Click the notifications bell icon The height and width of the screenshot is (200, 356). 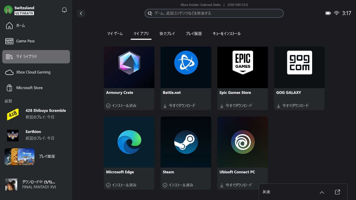pyautogui.click(x=64, y=10)
